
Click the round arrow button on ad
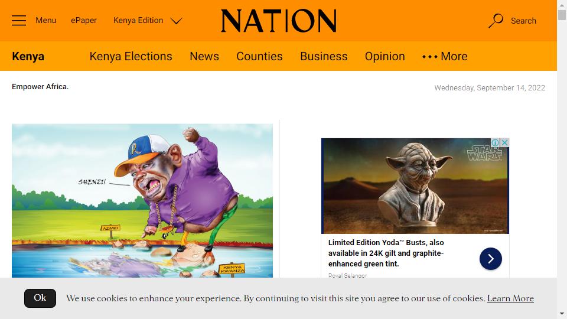point(491,259)
